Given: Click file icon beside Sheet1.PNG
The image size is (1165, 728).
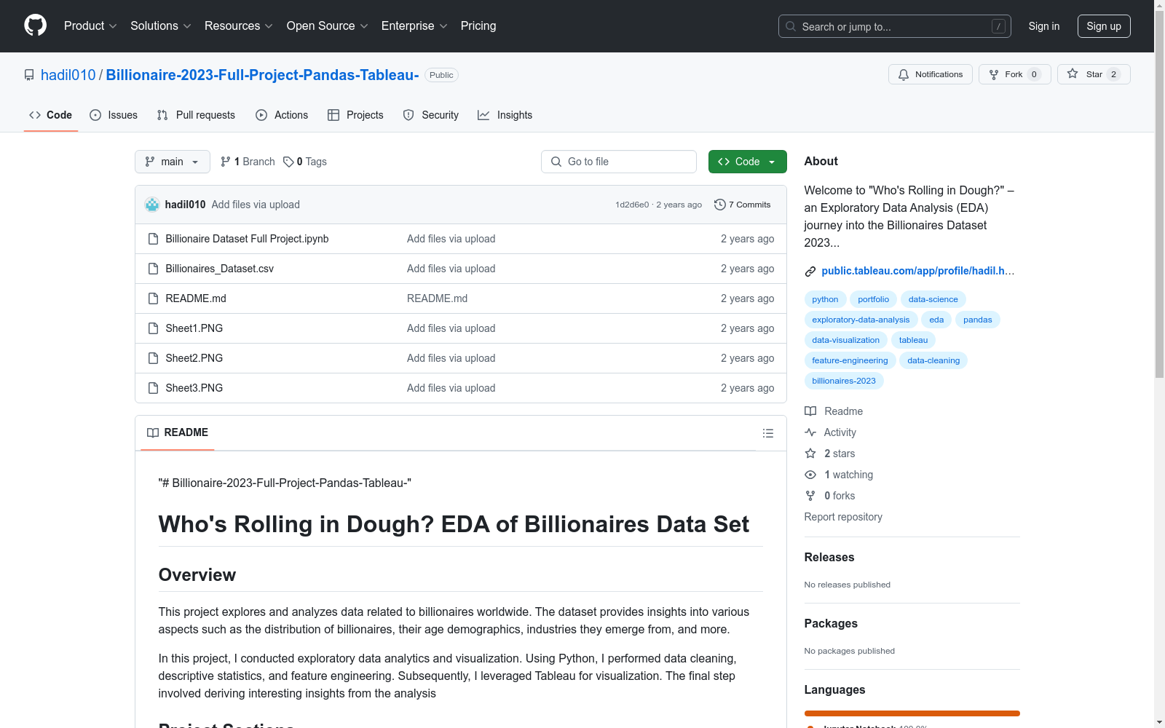Looking at the screenshot, I should [x=153, y=328].
